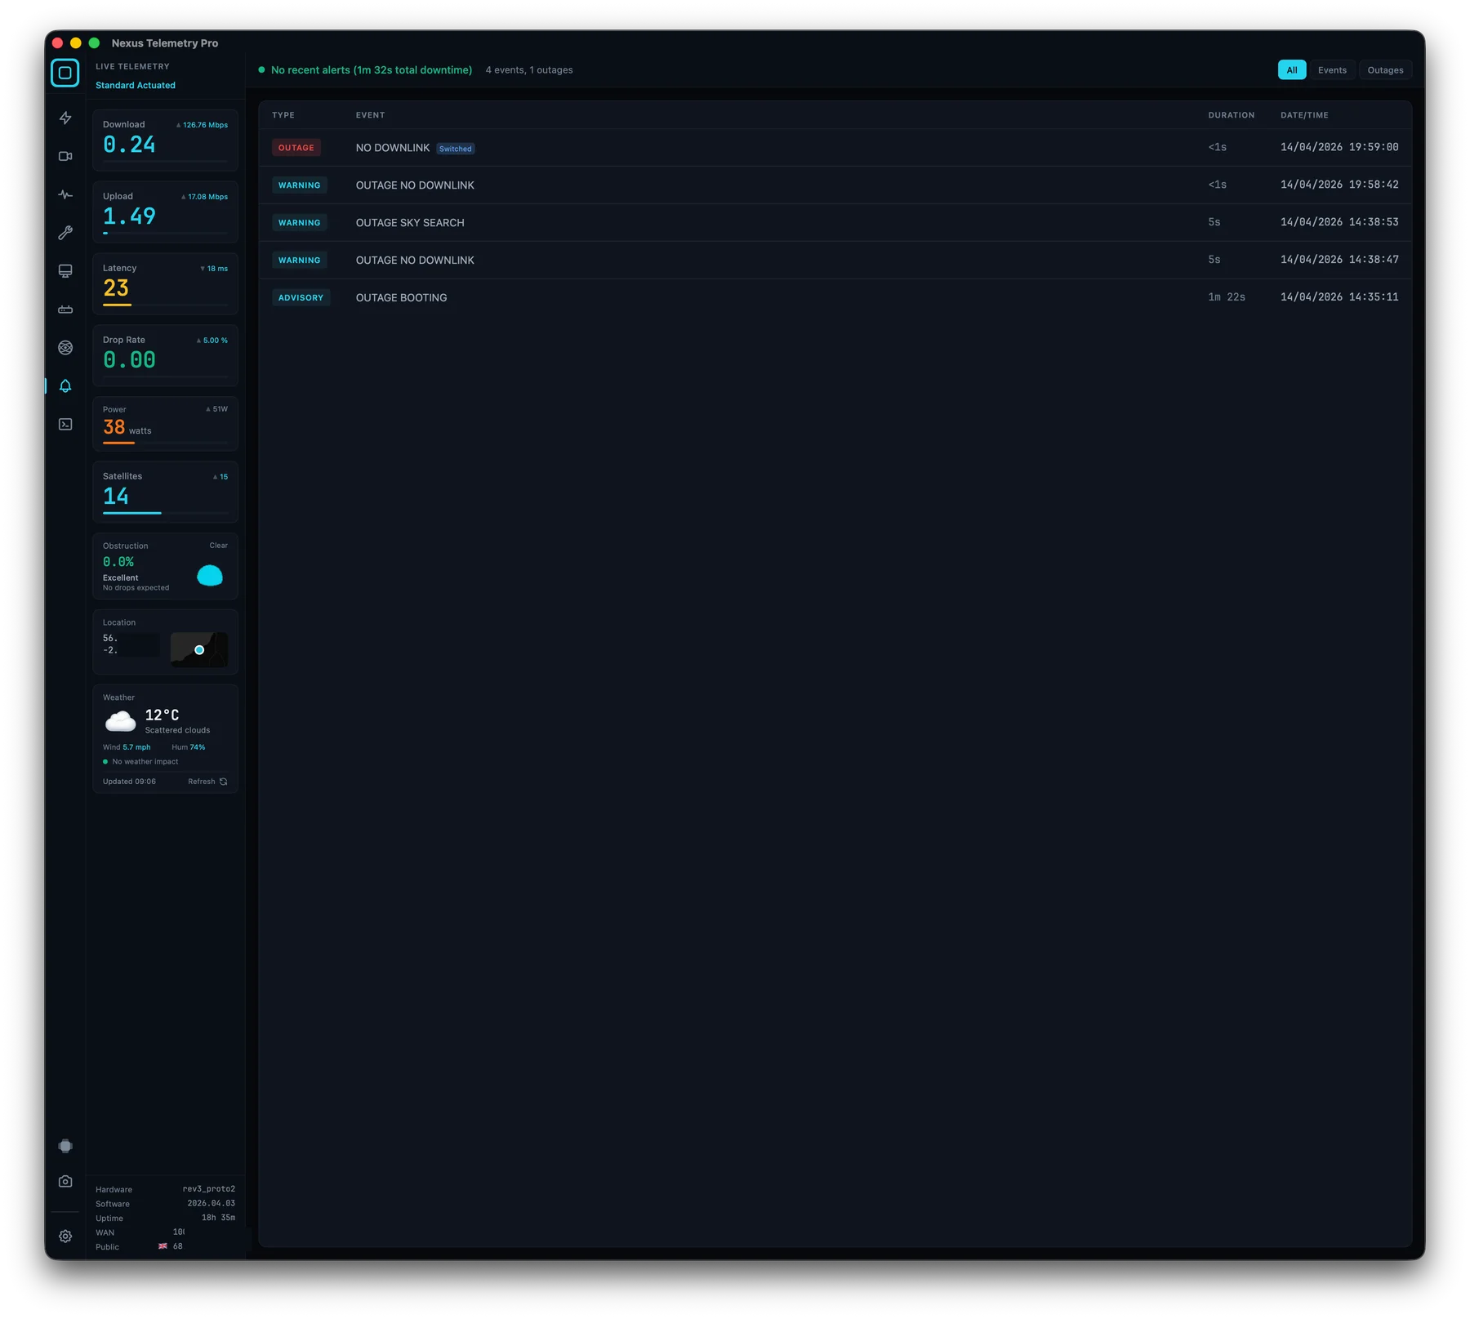Screen dimensions: 1470x1319
Task: Switch to the Events filter tab
Action: click(x=1332, y=69)
